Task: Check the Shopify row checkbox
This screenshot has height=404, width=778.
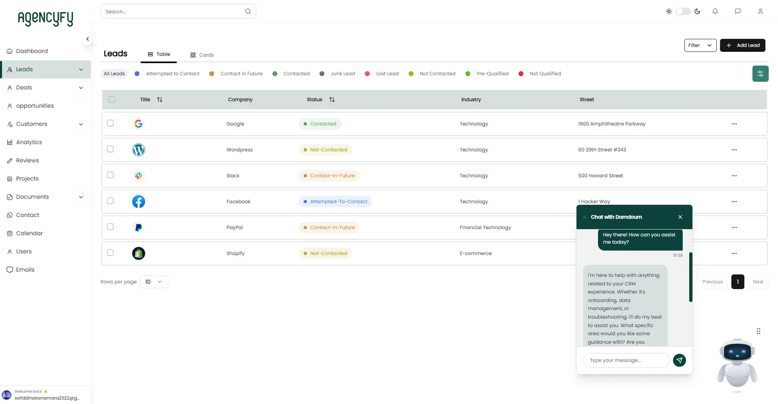Action: pyautogui.click(x=110, y=252)
